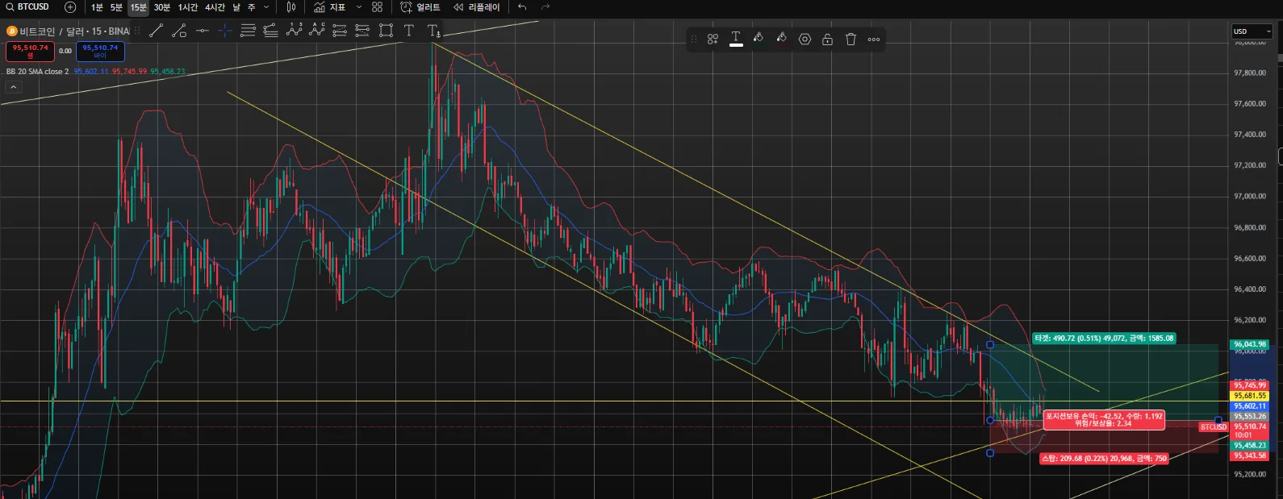Select the text drawing tool in favorites bar
The image size is (1283, 499).
tap(409, 31)
